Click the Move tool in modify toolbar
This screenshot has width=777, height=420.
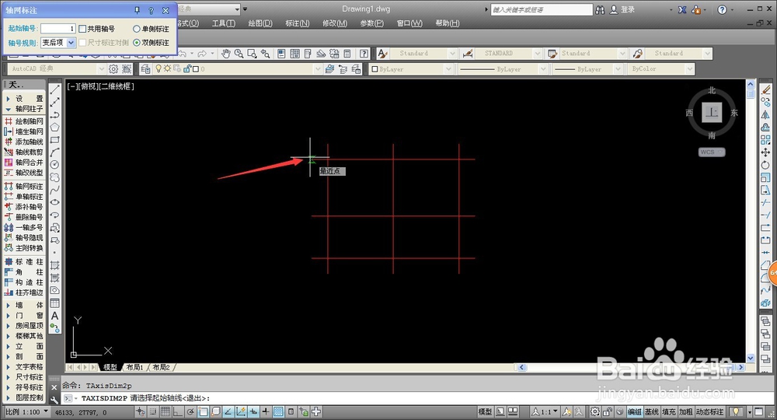click(x=765, y=152)
